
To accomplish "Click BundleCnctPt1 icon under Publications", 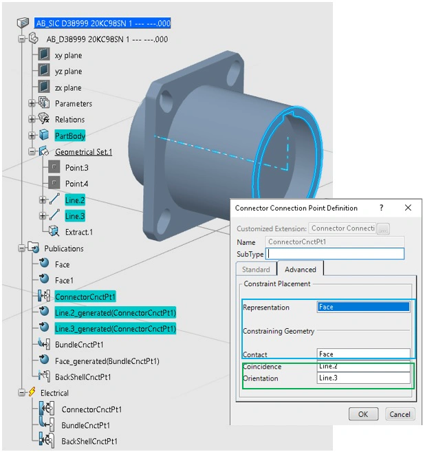I will click(44, 343).
